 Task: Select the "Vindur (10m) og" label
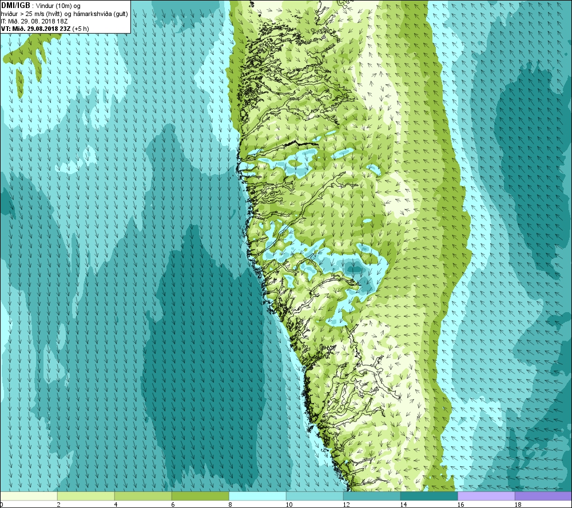pos(59,6)
